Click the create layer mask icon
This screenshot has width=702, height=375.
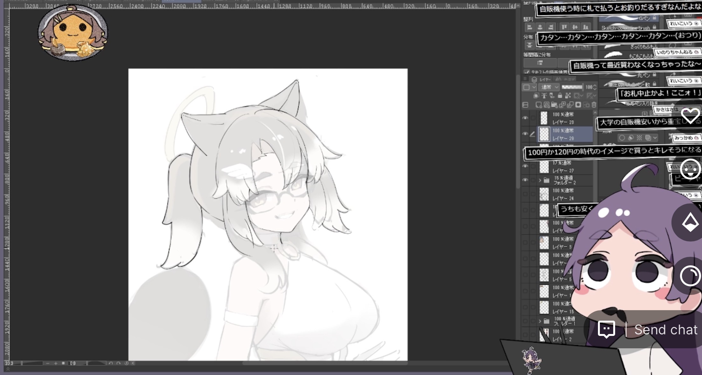tap(578, 105)
